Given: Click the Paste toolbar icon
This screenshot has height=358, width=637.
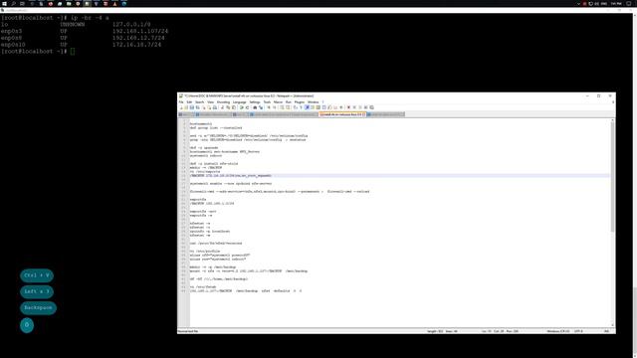Looking at the screenshot, I should 234,107.
